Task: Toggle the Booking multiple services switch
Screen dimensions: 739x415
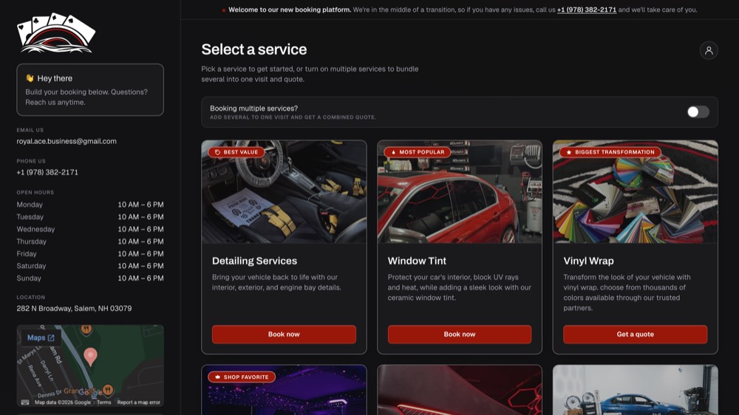Action: 698,112
